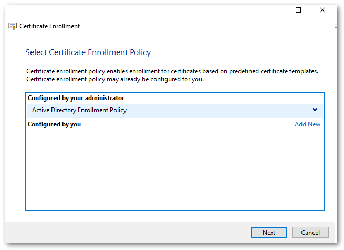Click the Configured by you section header
344x250 pixels.
54,124
